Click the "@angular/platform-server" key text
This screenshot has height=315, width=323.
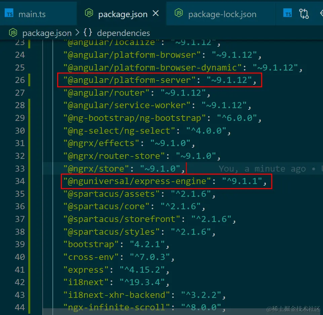click(129, 80)
